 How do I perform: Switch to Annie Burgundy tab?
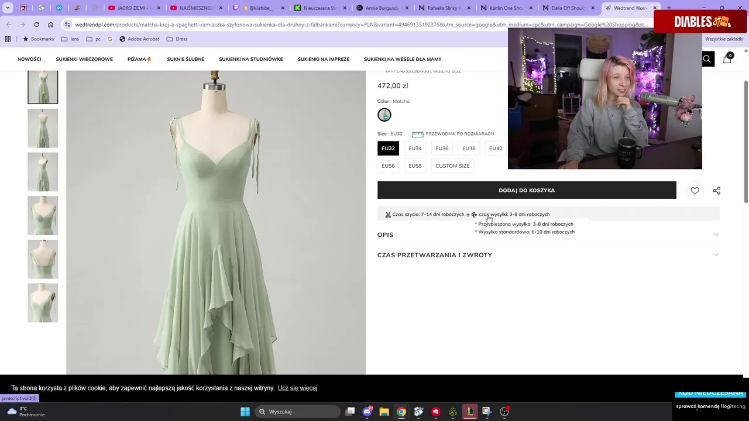(x=381, y=8)
